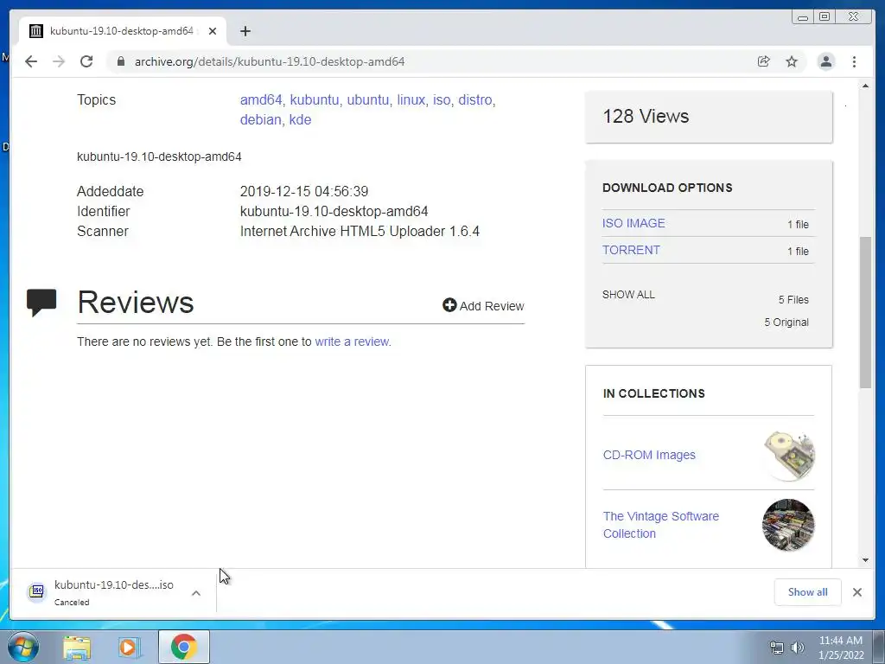Bookmark this page with the star icon

[792, 61]
